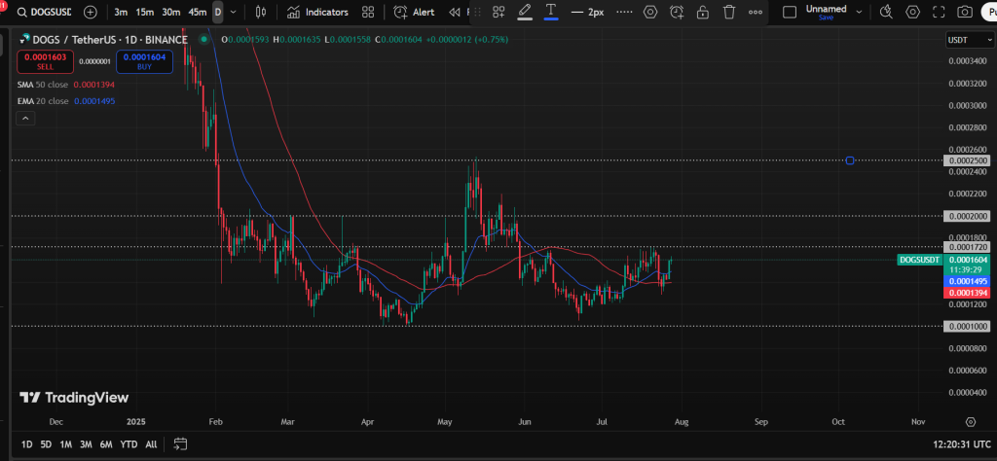This screenshot has height=461, width=997.
Task: Open the USDT currency dropdown on price axis
Action: 969,39
